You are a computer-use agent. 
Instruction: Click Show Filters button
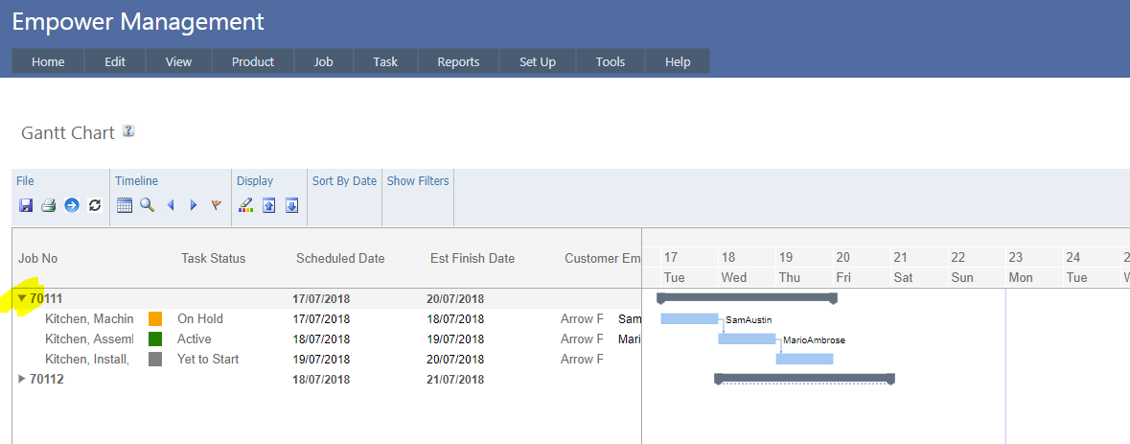(x=418, y=180)
